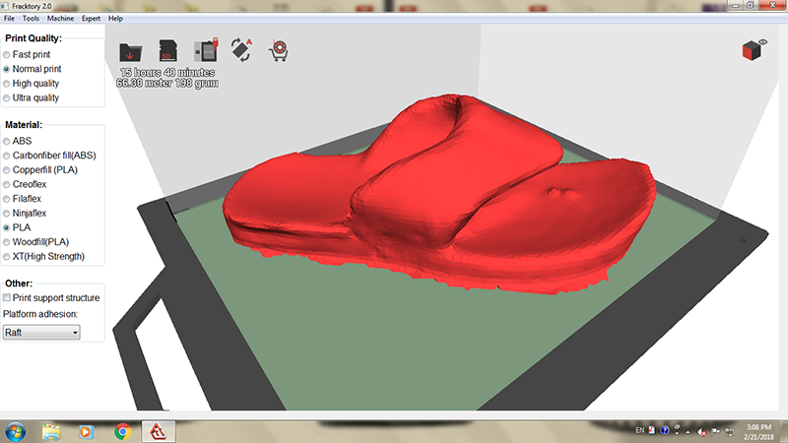Image resolution: width=788 pixels, height=443 pixels.
Task: Click the print via USB icon
Action: [x=206, y=50]
